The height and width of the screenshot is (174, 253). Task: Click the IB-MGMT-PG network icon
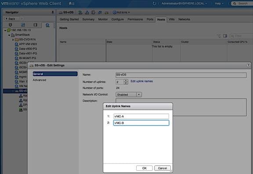point(17,58)
